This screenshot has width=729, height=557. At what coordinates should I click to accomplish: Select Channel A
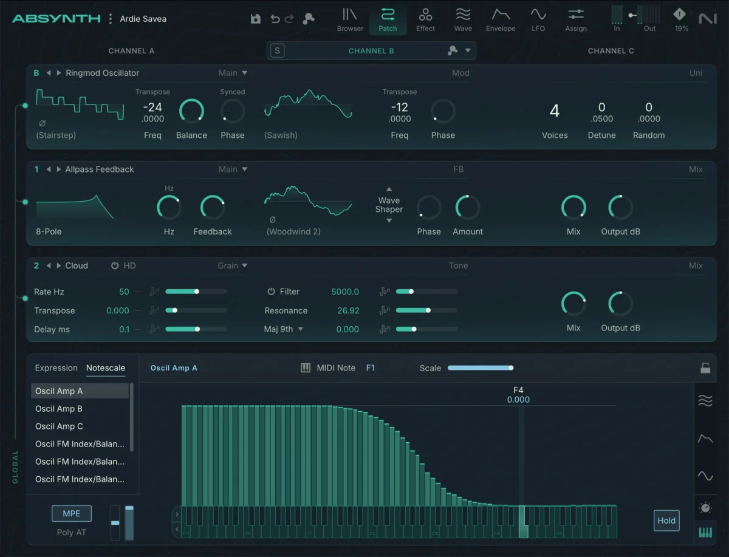131,51
